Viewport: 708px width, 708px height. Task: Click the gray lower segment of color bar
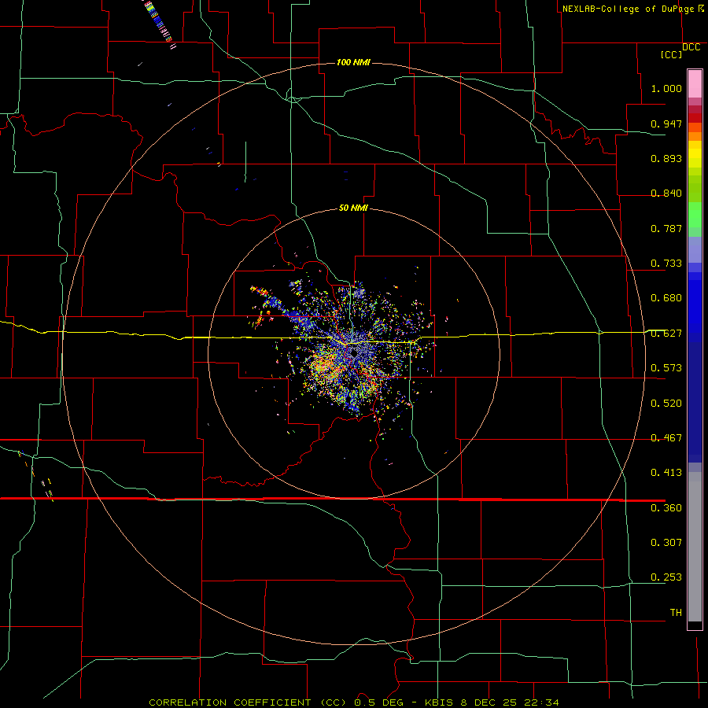point(695,547)
